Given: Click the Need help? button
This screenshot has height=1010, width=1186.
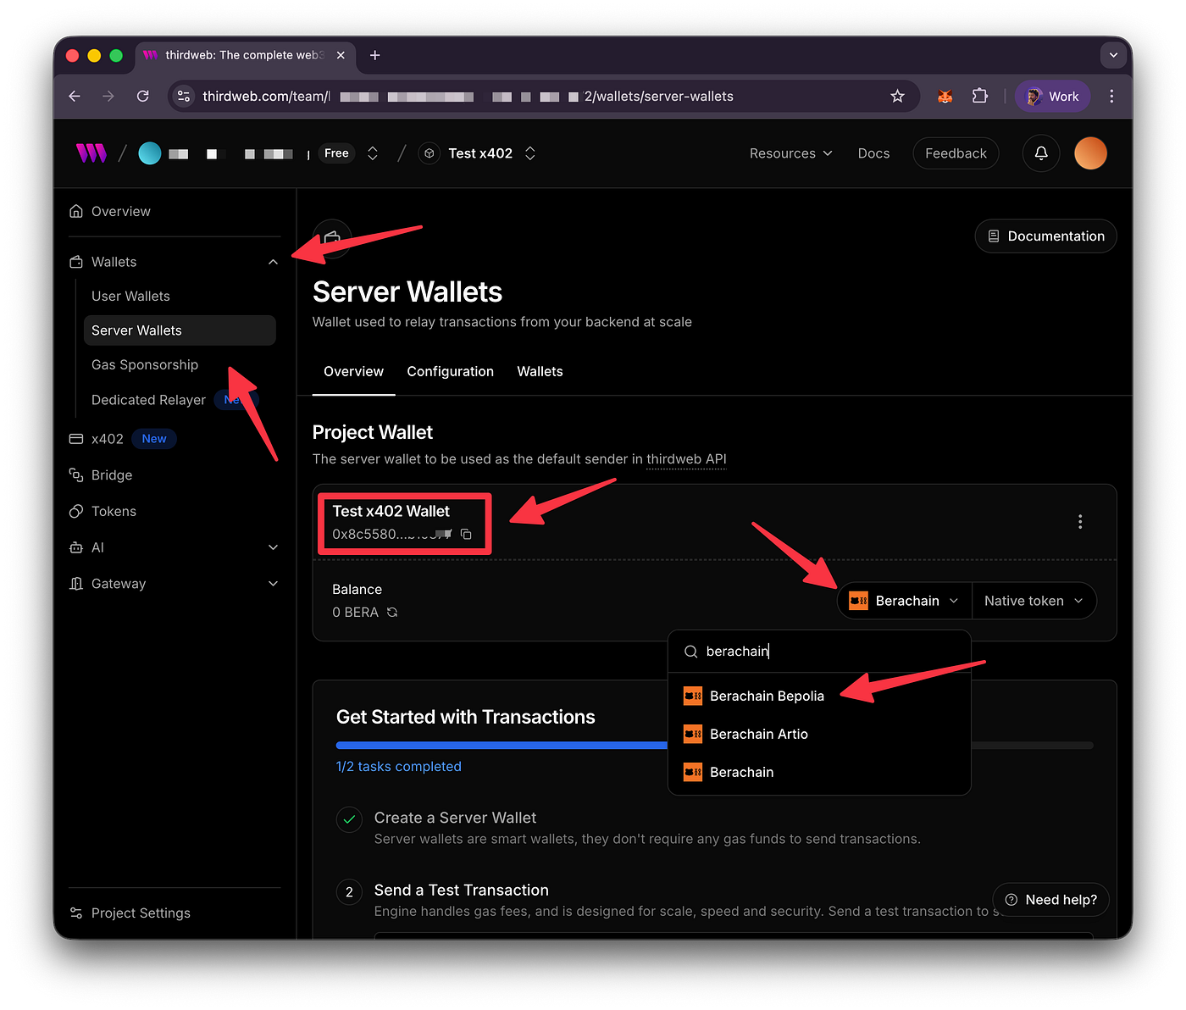Looking at the screenshot, I should 1051,900.
